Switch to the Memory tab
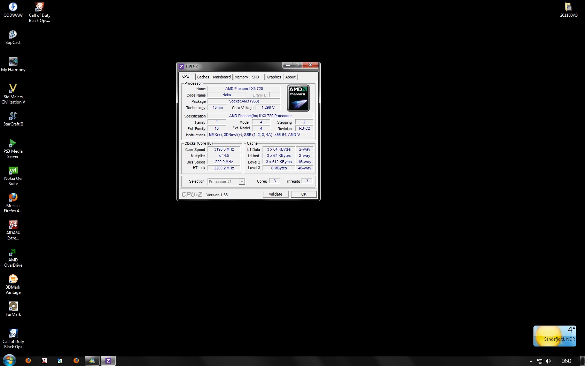Viewport: 585px width, 366px height. 241,77
